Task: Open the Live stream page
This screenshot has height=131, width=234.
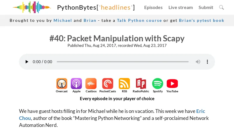Action: [180, 7]
